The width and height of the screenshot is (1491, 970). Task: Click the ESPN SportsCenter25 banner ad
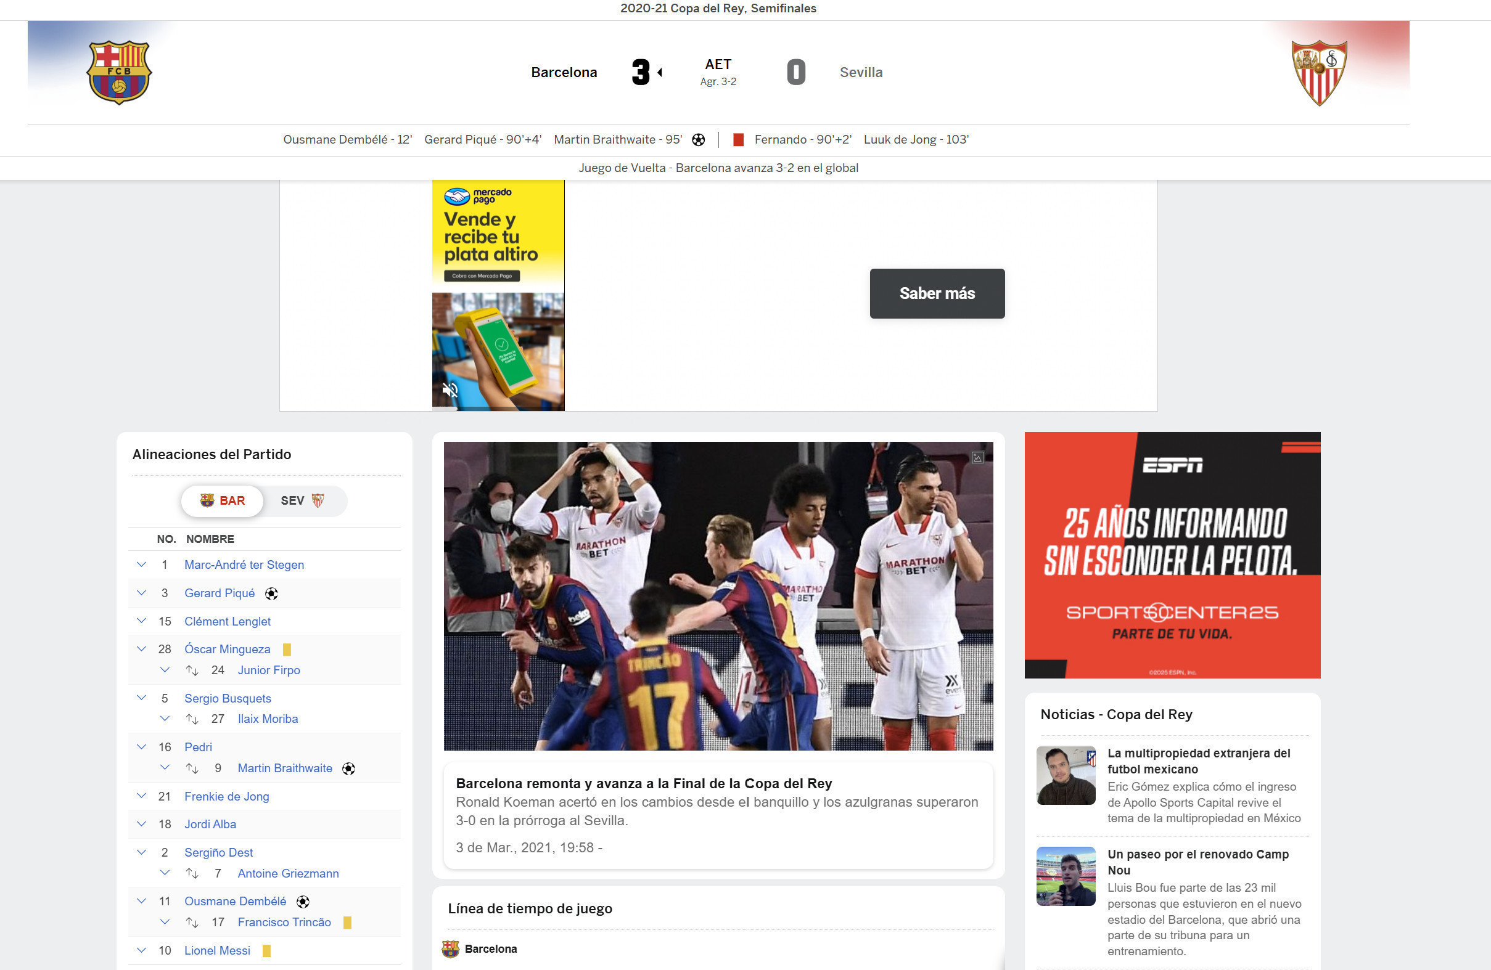pyautogui.click(x=1172, y=555)
